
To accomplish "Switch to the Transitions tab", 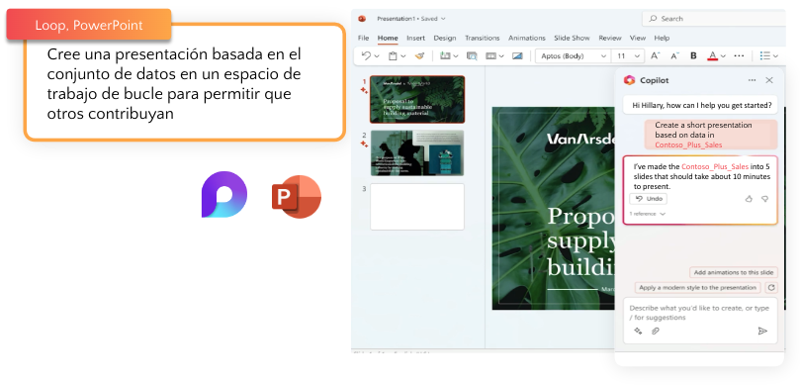I will [483, 38].
